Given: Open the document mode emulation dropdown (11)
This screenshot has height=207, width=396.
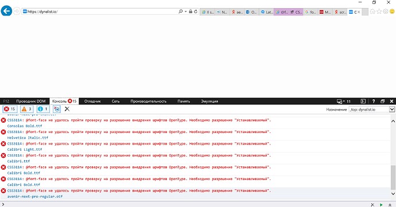Looking at the screenshot, I should (344, 101).
